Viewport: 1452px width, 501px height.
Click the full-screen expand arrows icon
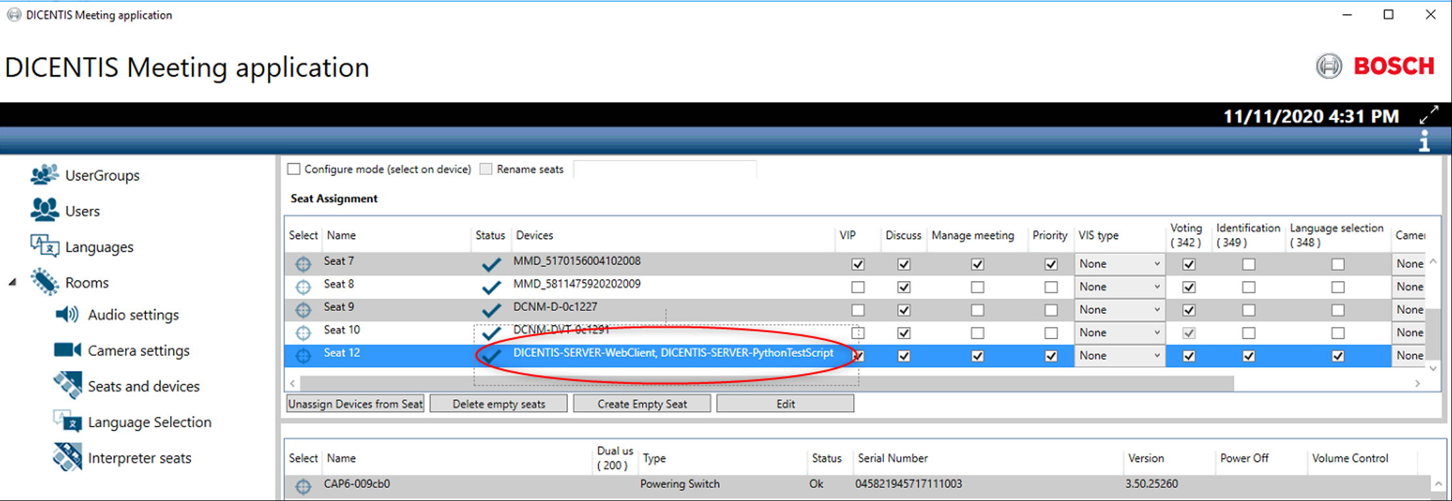click(x=1429, y=115)
